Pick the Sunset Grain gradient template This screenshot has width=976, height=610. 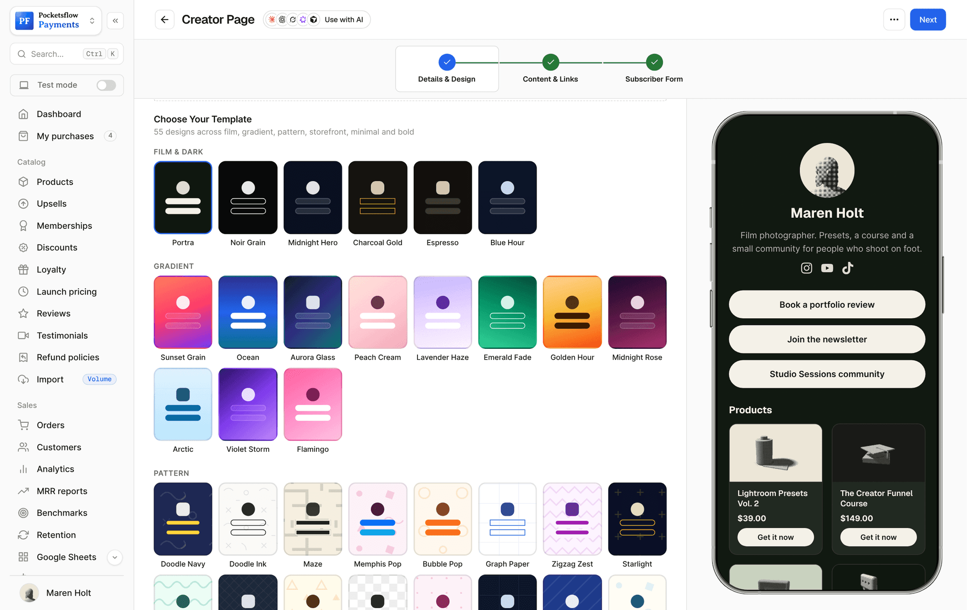coord(183,312)
